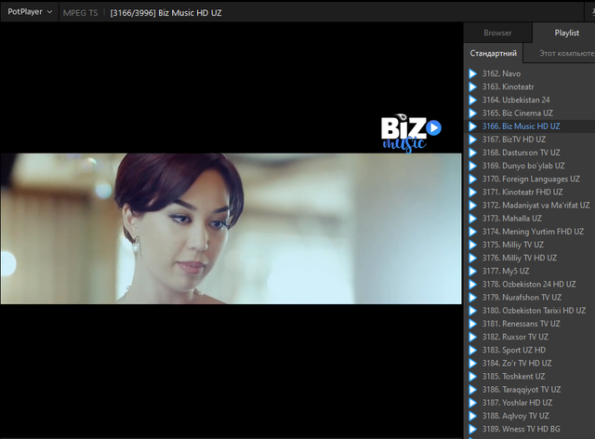595x439 pixels.
Task: Click the play icon beside Nurafshon TV UZ
Action: click(x=472, y=298)
